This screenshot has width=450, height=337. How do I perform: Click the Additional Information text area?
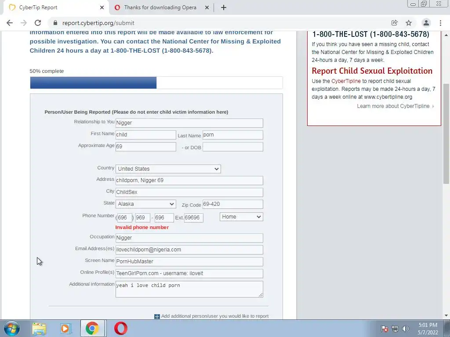pyautogui.click(x=189, y=289)
